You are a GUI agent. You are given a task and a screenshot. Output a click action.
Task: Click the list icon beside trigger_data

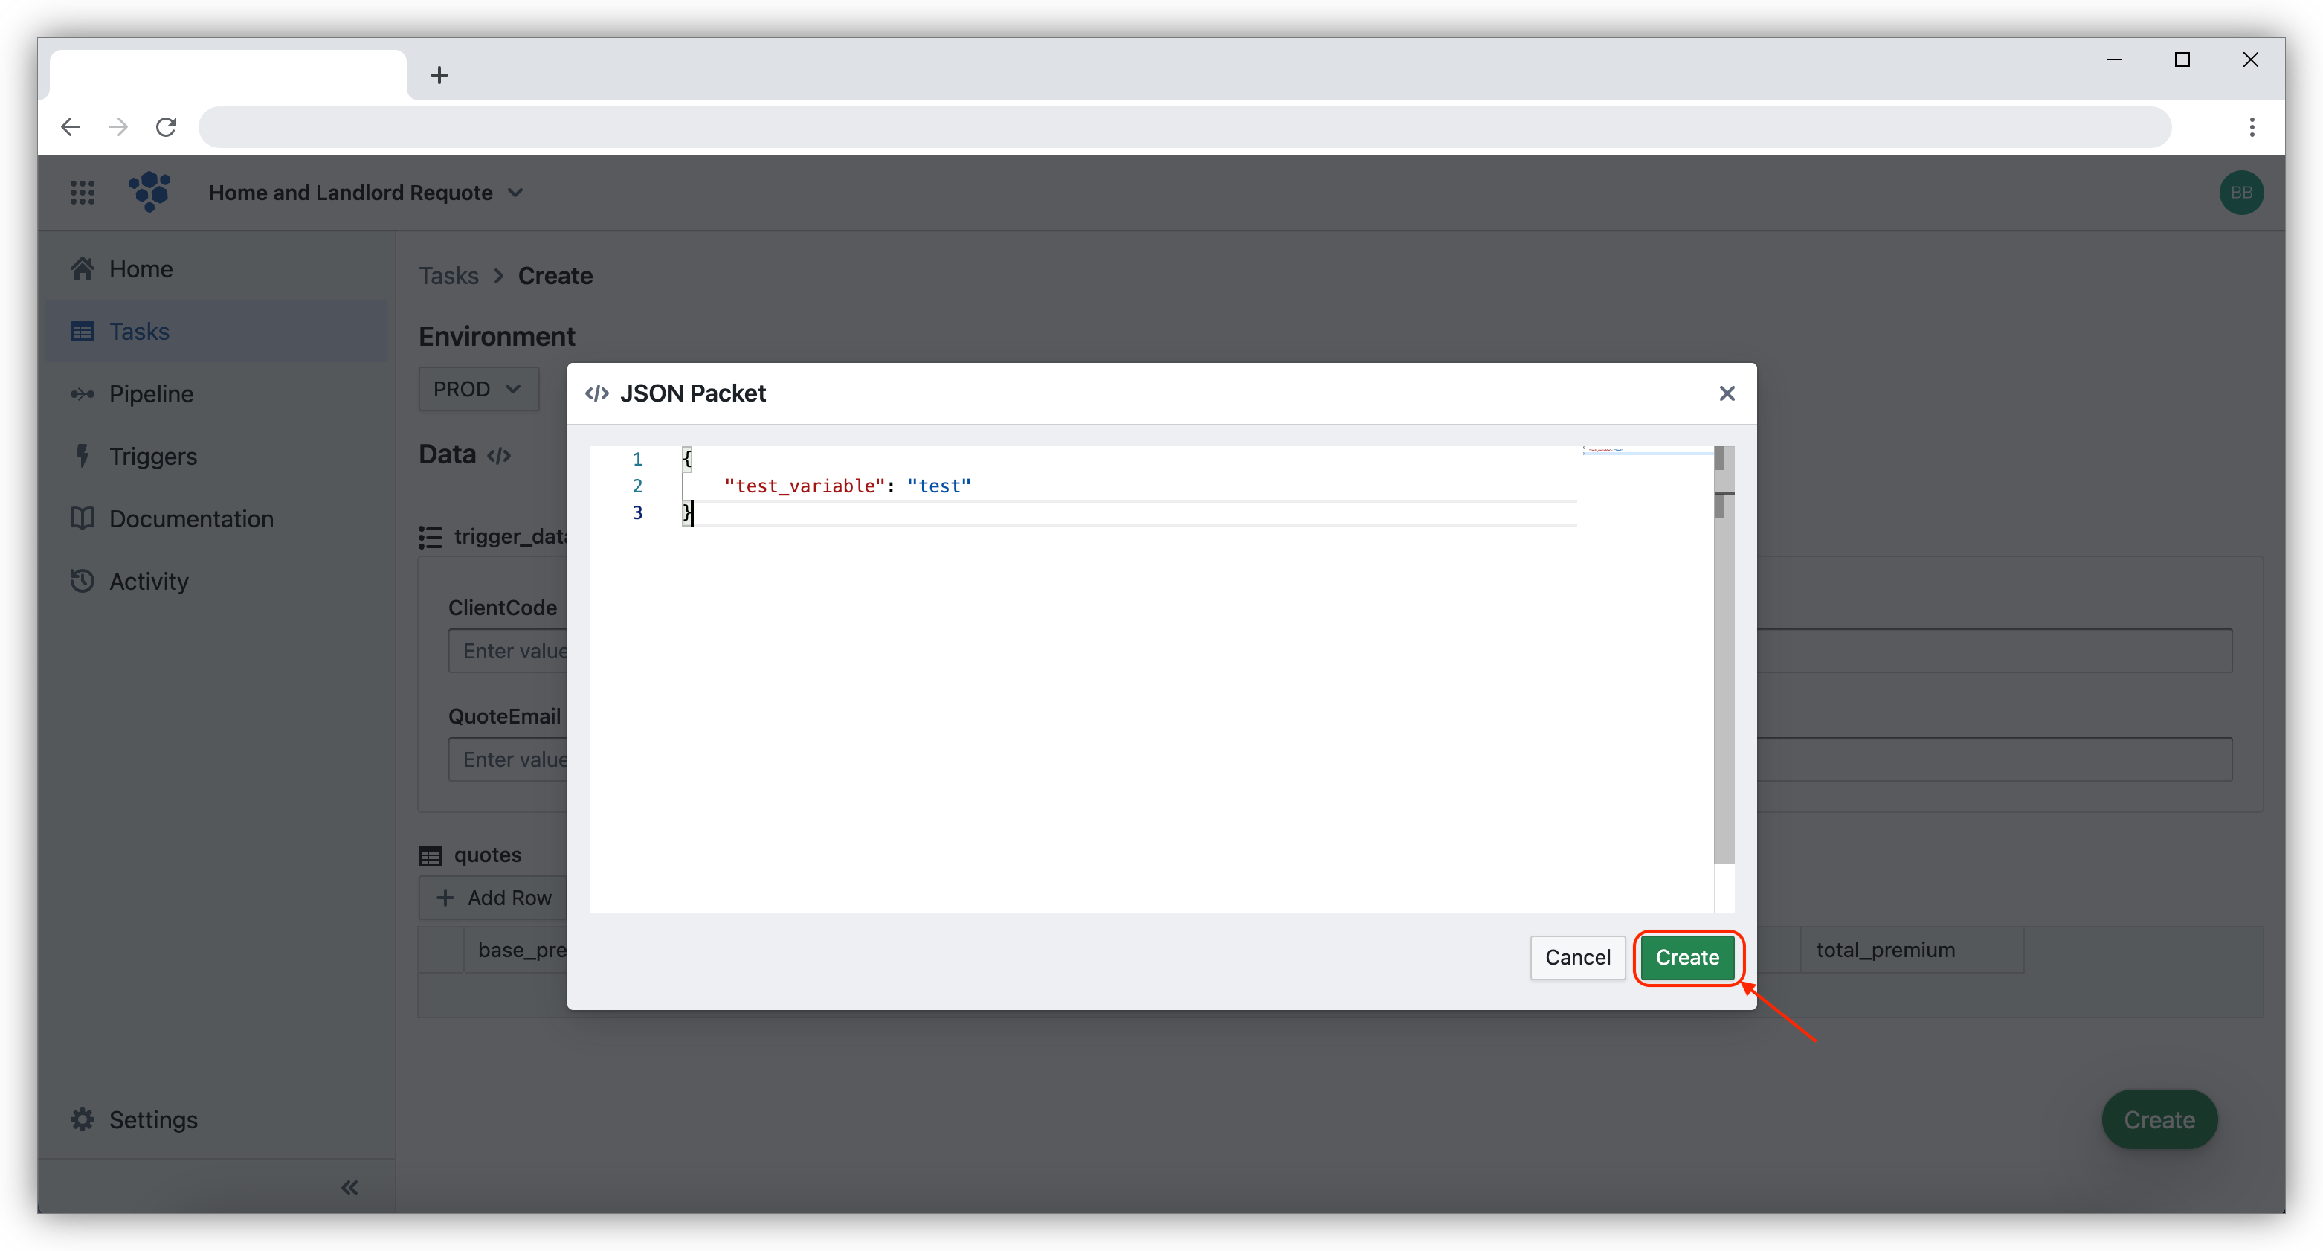pos(430,537)
